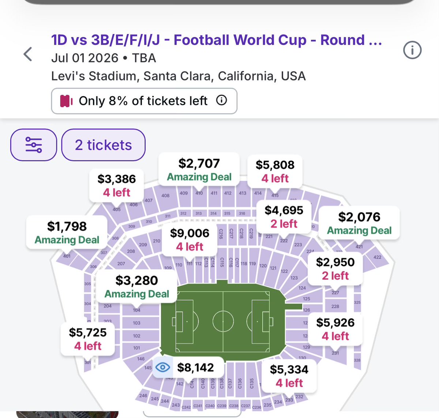Click seating section 208 on the map
439x418 pixels.
[x=131, y=251]
